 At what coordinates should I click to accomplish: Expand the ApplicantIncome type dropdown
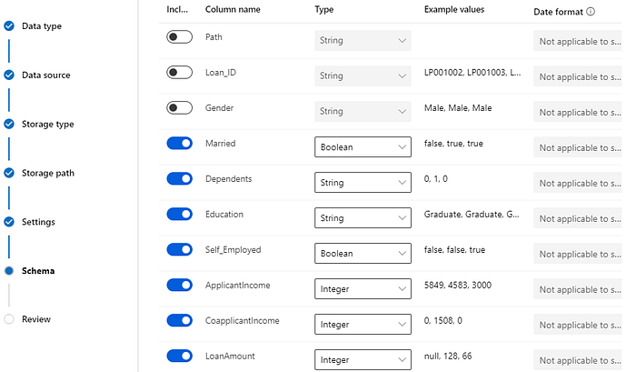363,289
